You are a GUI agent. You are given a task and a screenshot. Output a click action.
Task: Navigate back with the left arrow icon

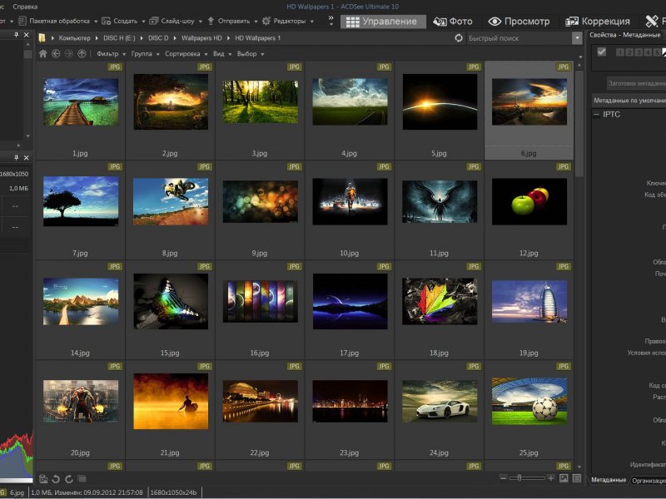[x=56, y=54]
